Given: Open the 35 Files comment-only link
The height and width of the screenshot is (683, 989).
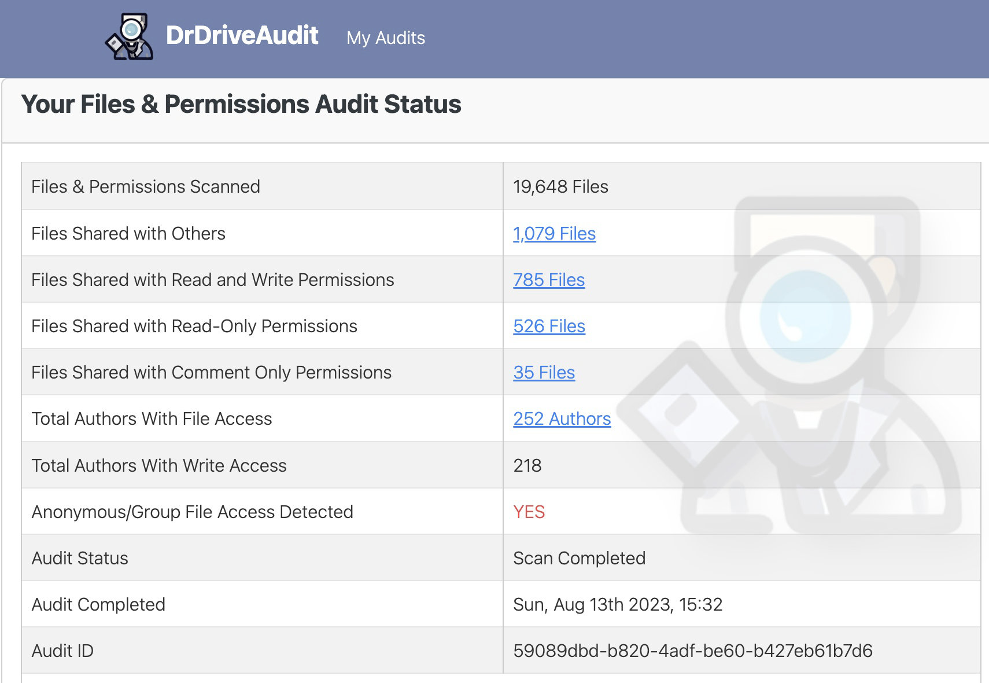Looking at the screenshot, I should click(x=544, y=372).
